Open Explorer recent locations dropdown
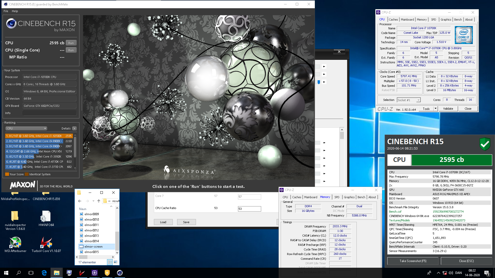The image size is (495, 278). 93,201
